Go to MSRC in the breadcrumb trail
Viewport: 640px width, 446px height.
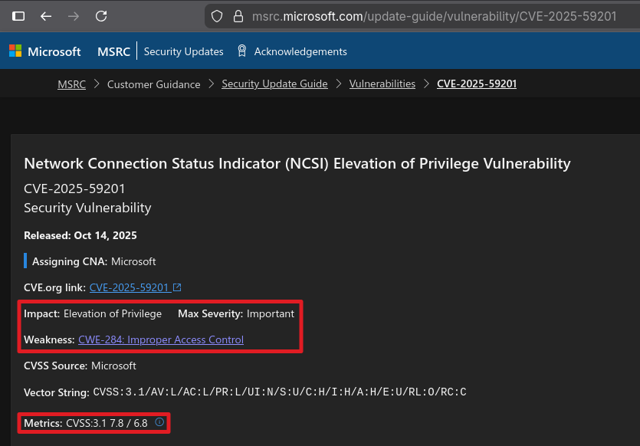71,84
